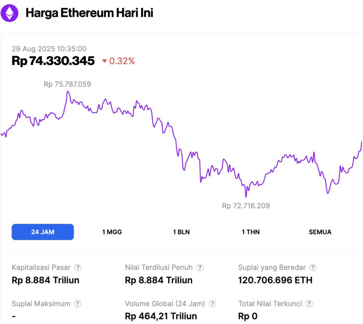Click the red price-drop triangle indicator
The image size is (363, 324).
(x=105, y=62)
